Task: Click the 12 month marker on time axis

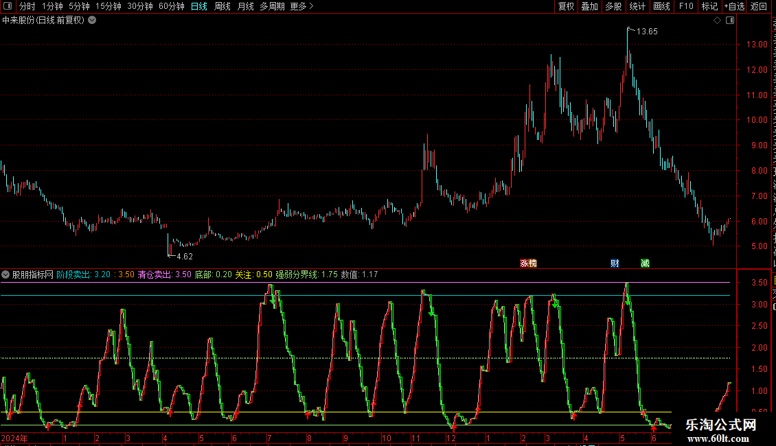Action: [x=451, y=438]
